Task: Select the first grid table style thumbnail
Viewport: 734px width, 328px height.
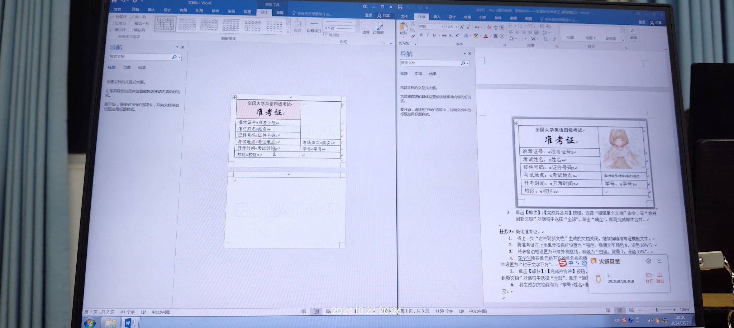Action: pos(165,24)
